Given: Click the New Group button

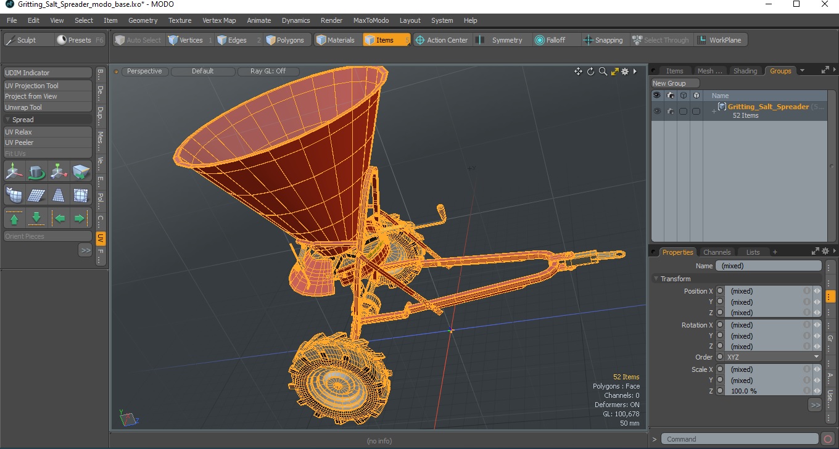Looking at the screenshot, I should [676, 83].
